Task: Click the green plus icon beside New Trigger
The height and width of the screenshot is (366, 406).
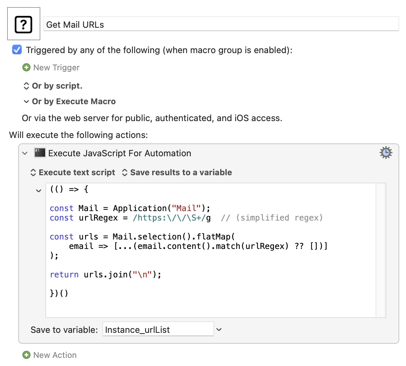Action: tap(26, 67)
